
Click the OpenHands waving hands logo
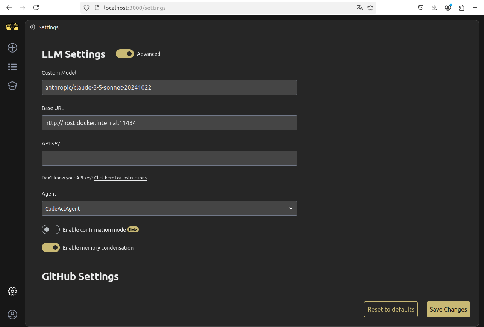click(x=12, y=27)
